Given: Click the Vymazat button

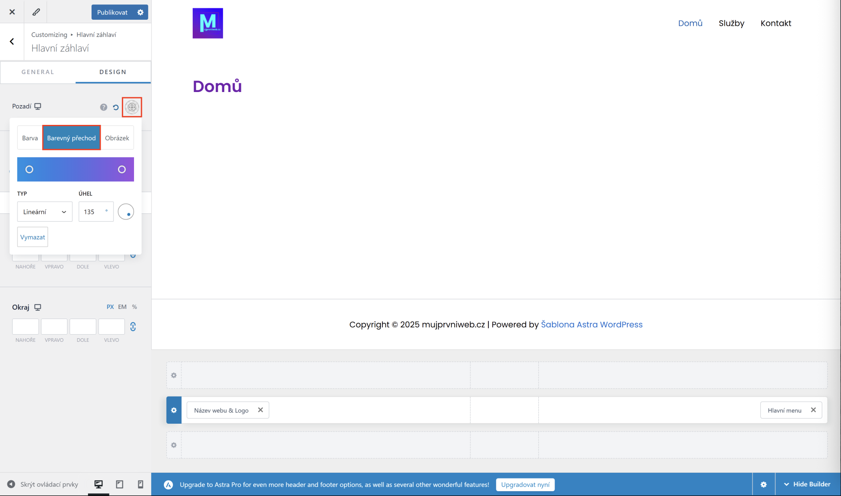Looking at the screenshot, I should (x=32, y=237).
